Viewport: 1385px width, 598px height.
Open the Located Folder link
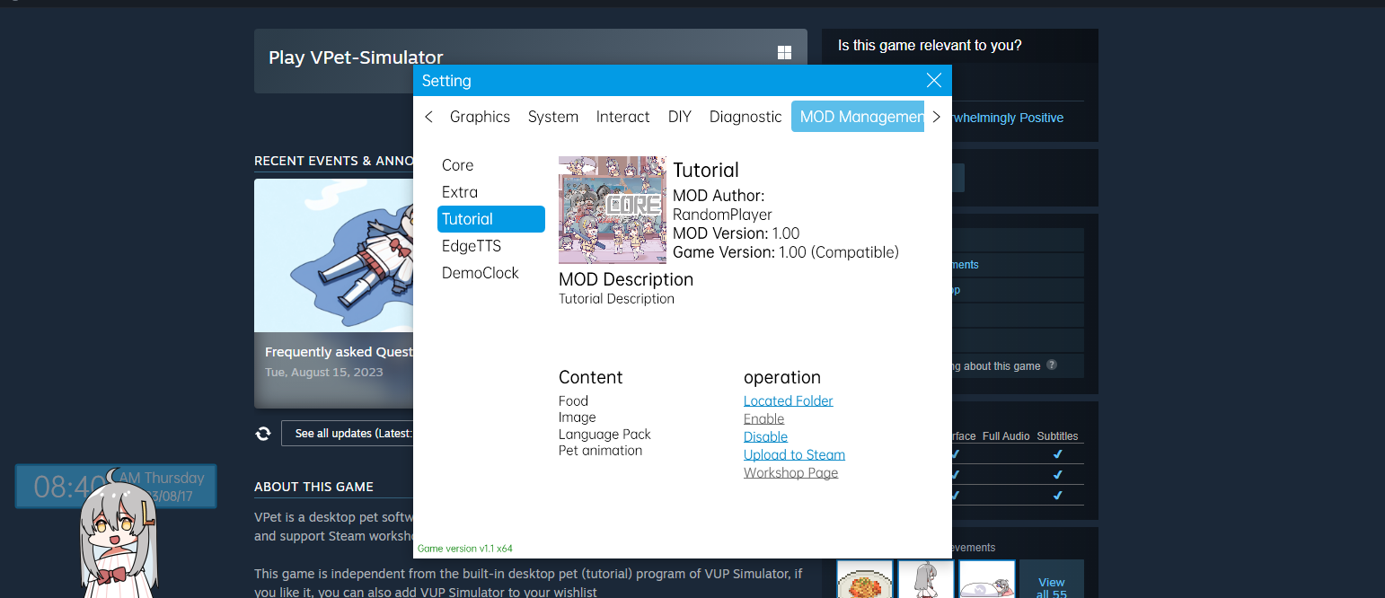pyautogui.click(x=789, y=400)
